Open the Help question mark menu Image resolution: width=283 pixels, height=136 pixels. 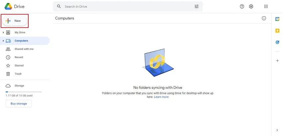[242, 7]
